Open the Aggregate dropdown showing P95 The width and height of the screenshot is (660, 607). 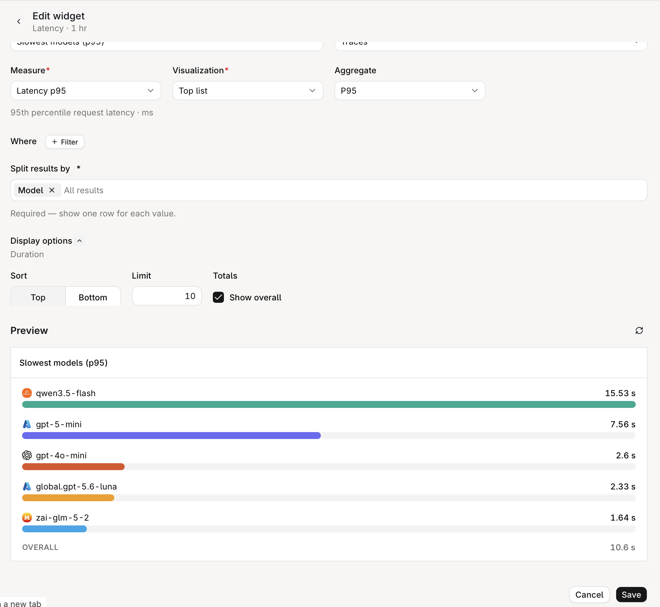coord(410,91)
